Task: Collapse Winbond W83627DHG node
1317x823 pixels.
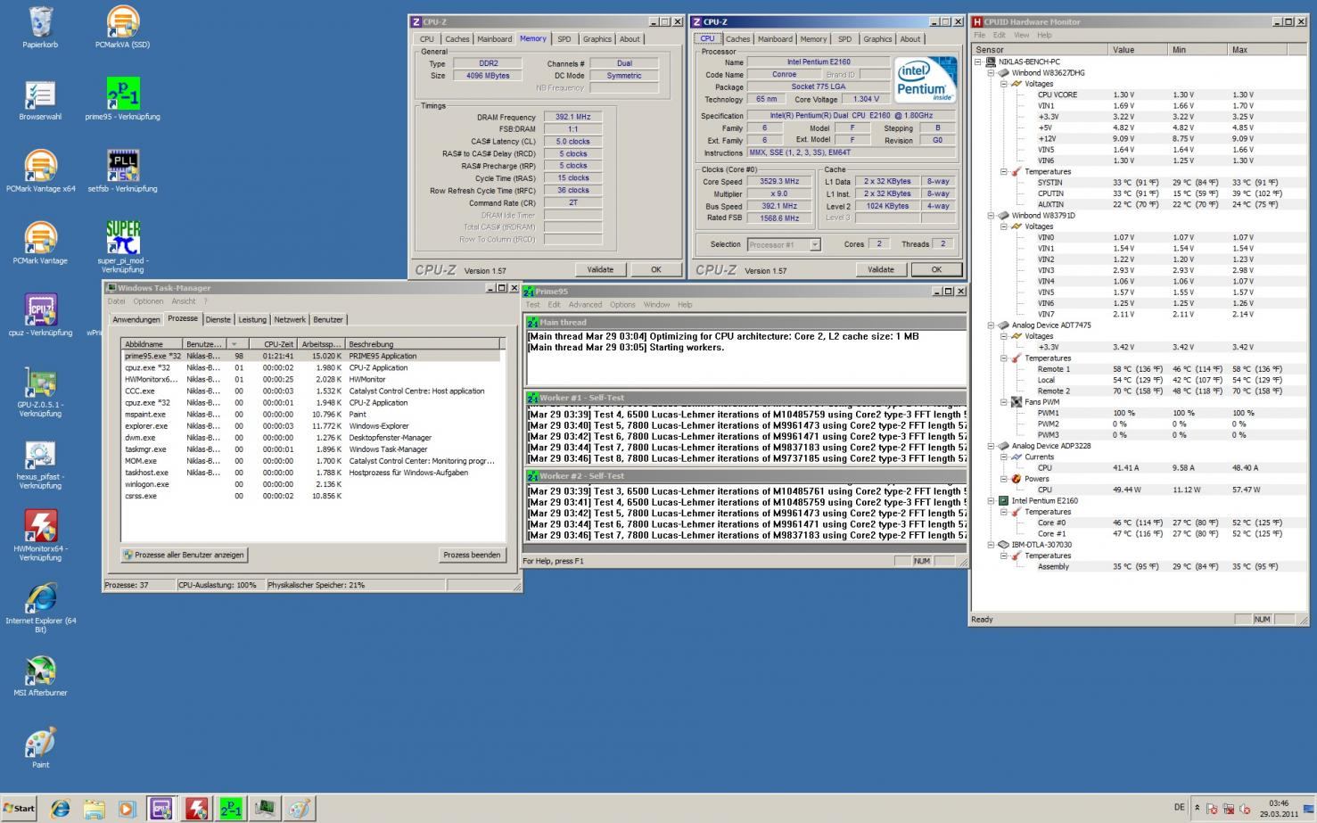Action: 992,73
